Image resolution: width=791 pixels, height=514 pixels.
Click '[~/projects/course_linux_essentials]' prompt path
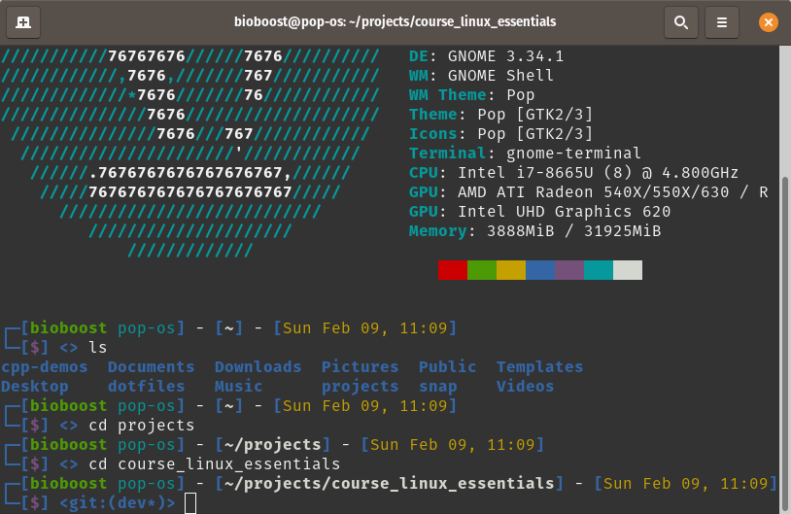(390, 484)
